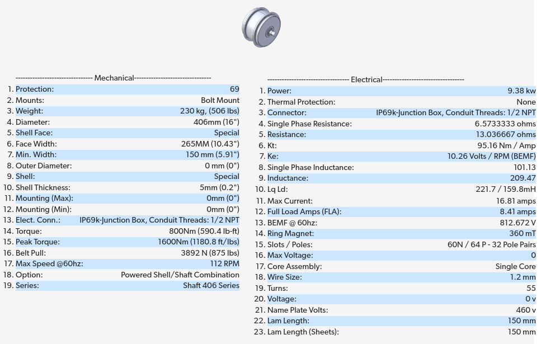
Task: Click the motorized pulley product image
Action: pyautogui.click(x=261, y=27)
